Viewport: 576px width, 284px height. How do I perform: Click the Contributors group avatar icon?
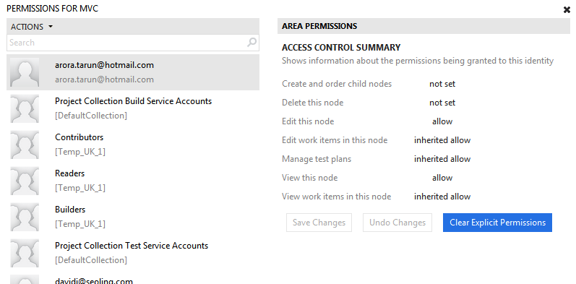[x=25, y=145]
